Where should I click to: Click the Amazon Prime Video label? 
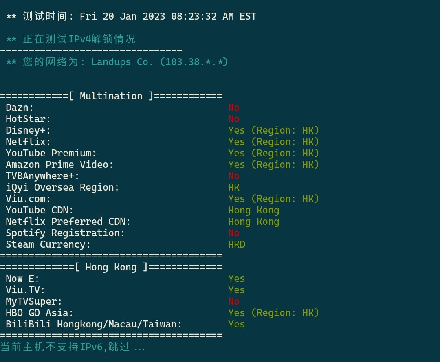click(x=59, y=165)
